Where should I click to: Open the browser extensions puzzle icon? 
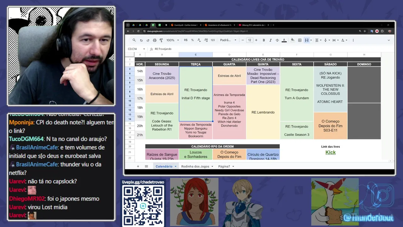click(382, 31)
